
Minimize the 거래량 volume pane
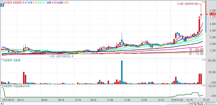coord(203,60)
